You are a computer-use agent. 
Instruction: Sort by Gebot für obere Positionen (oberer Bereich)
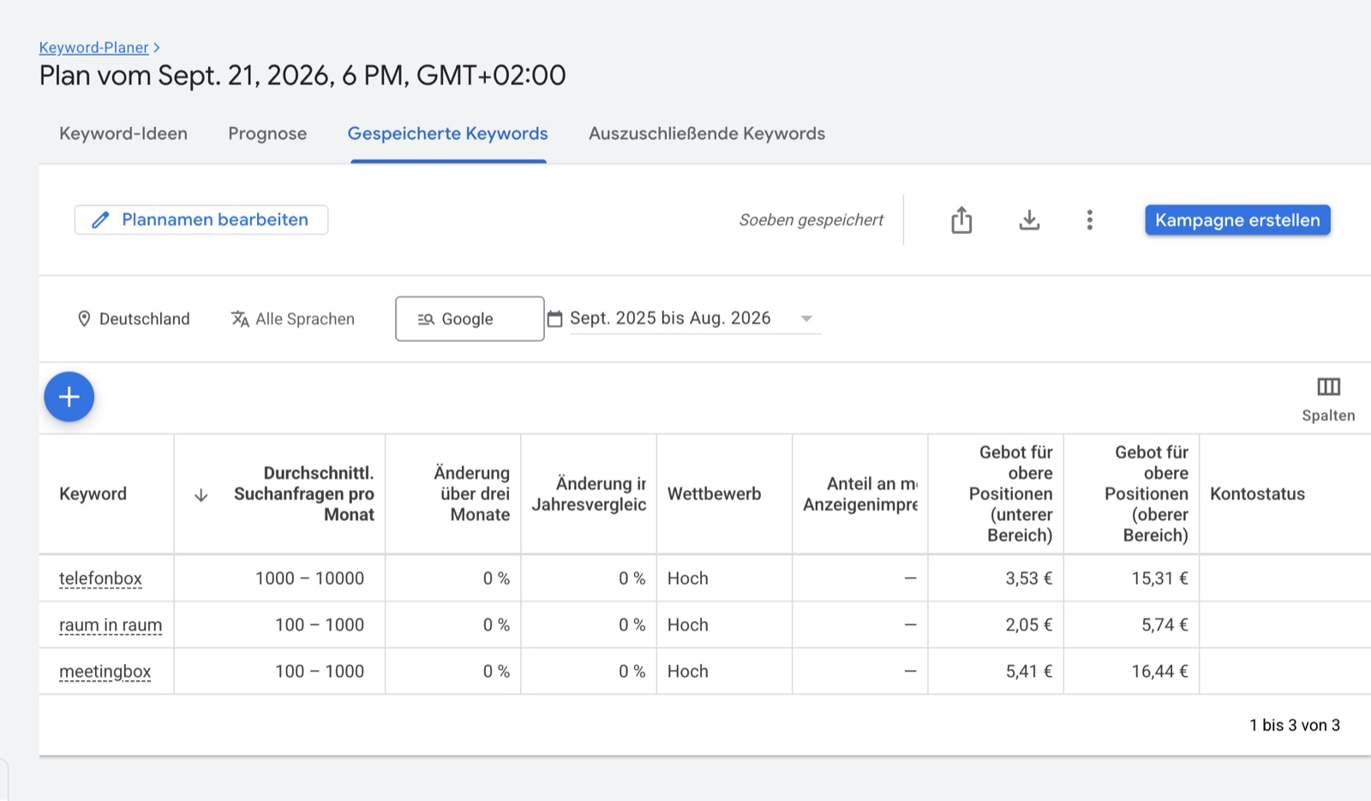1146,494
